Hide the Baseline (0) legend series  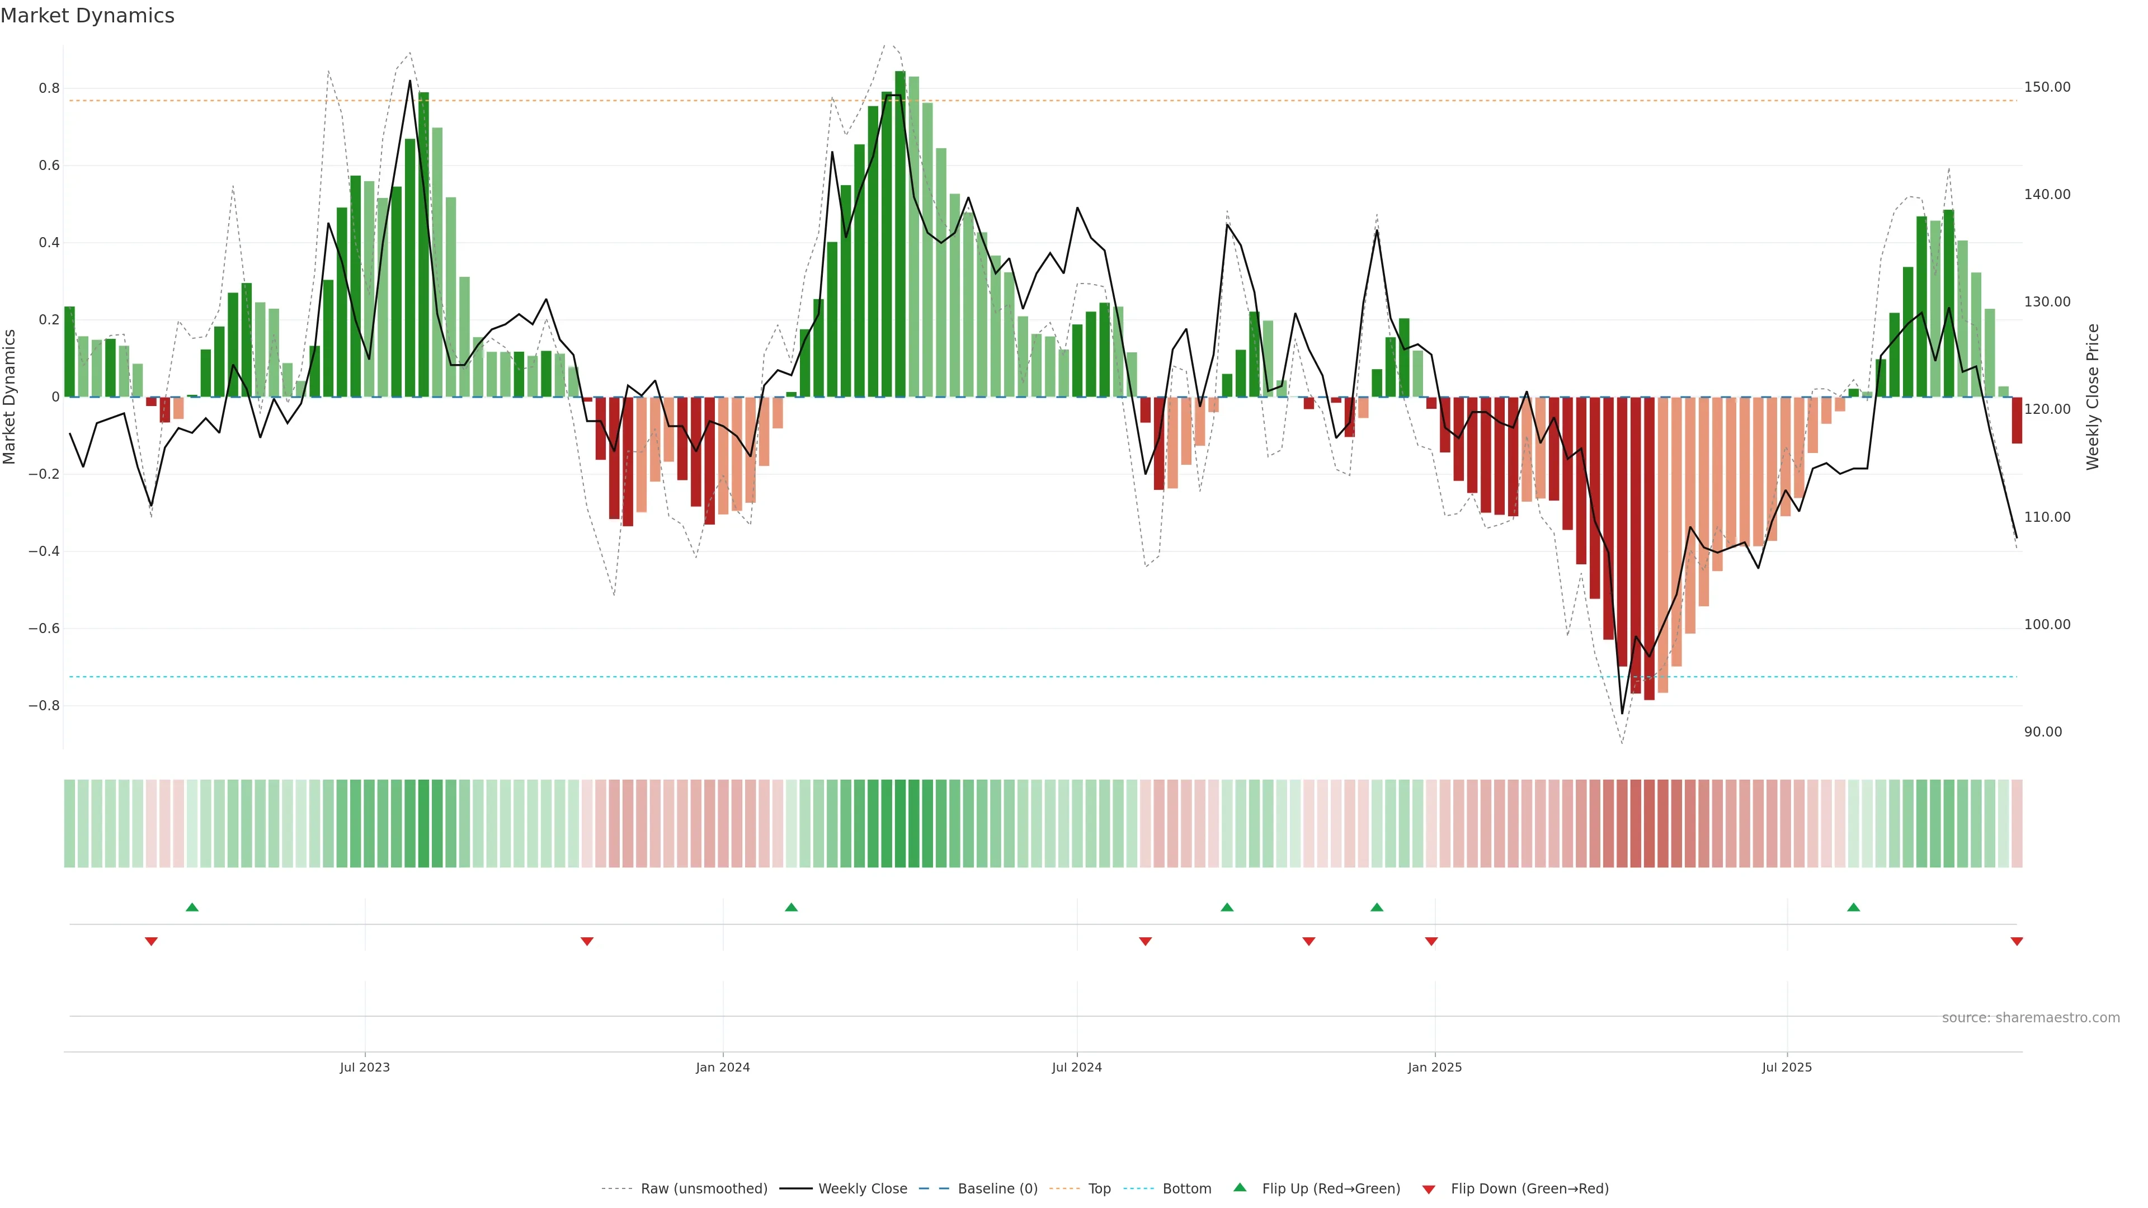997,1189
